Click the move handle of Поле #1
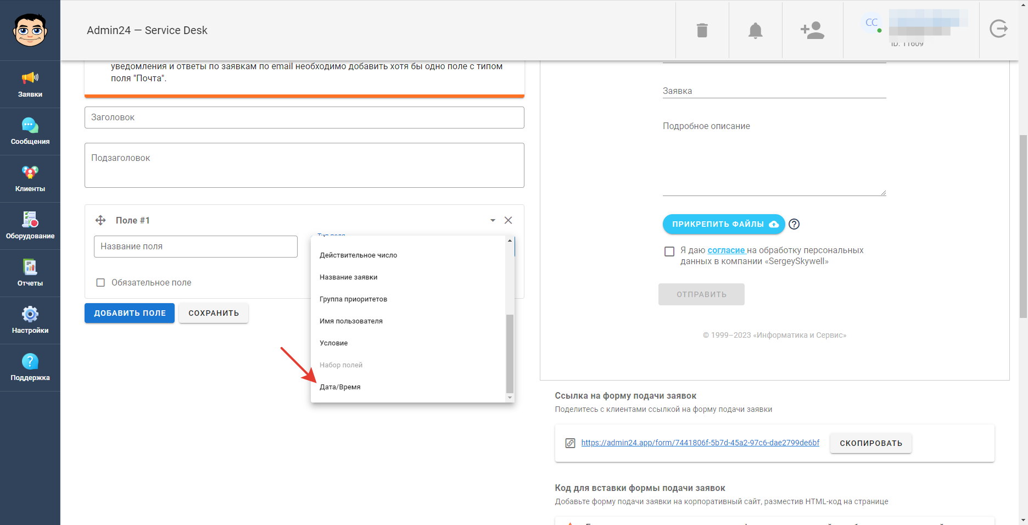The image size is (1028, 525). [100, 220]
